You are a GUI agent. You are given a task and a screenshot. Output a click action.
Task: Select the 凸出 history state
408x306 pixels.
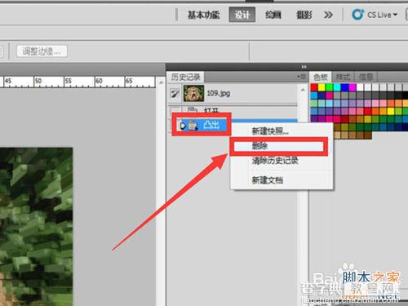(x=202, y=125)
